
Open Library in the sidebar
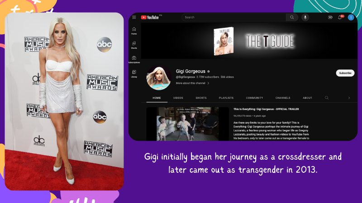[134, 74]
